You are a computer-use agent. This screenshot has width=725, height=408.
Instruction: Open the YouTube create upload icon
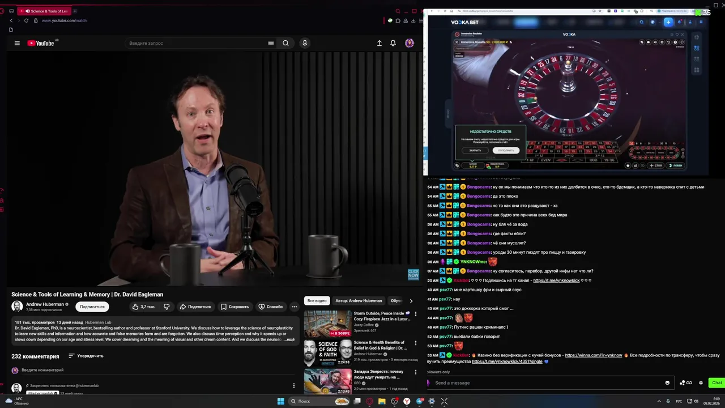point(379,43)
